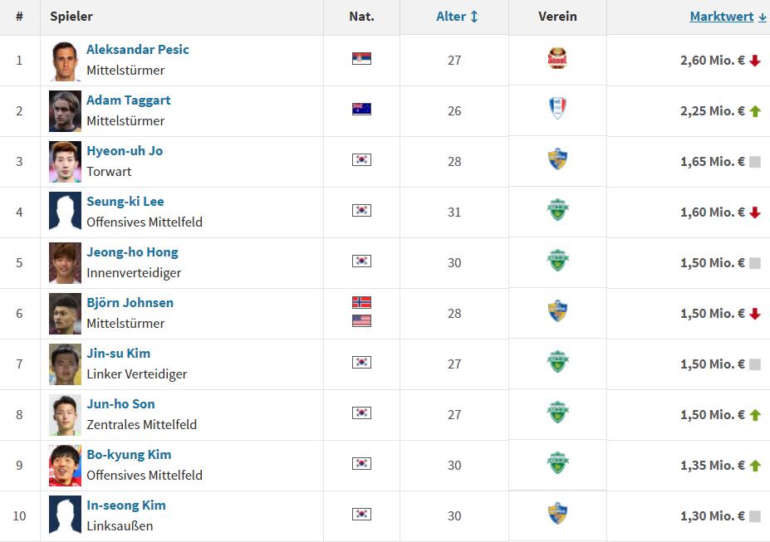Click green up arrow beside Taggart's market value
Image resolution: width=770 pixels, height=542 pixels.
[755, 111]
